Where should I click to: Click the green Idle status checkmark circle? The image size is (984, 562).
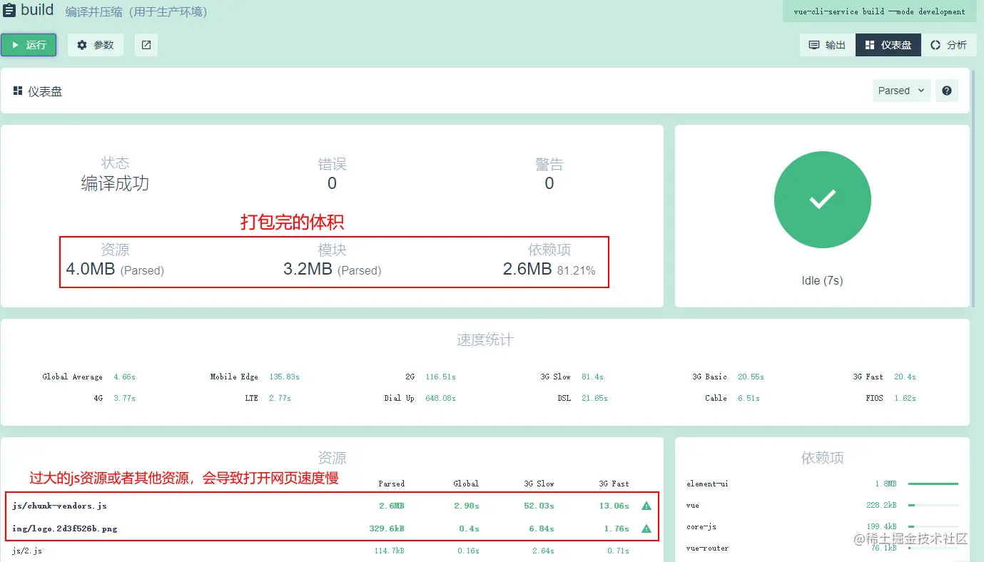pos(822,200)
